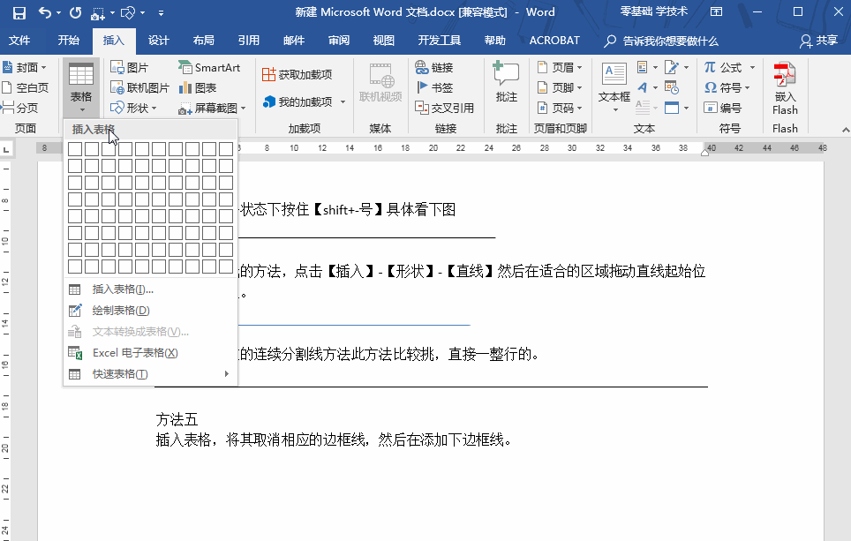This screenshot has width=851, height=541.
Task: Open the 帮助 Help tab
Action: coord(495,40)
